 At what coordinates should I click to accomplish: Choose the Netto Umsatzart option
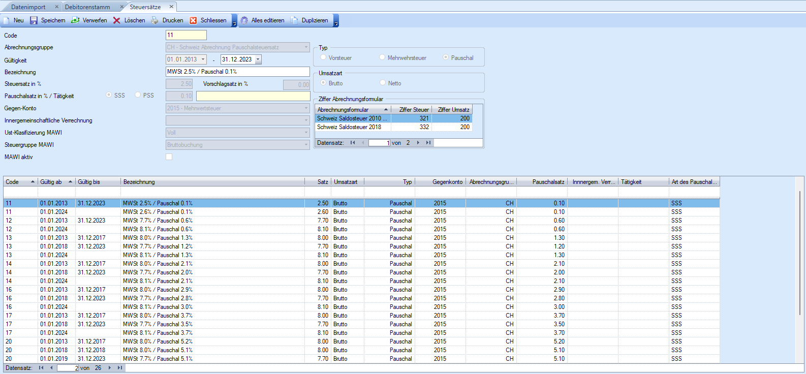click(383, 83)
